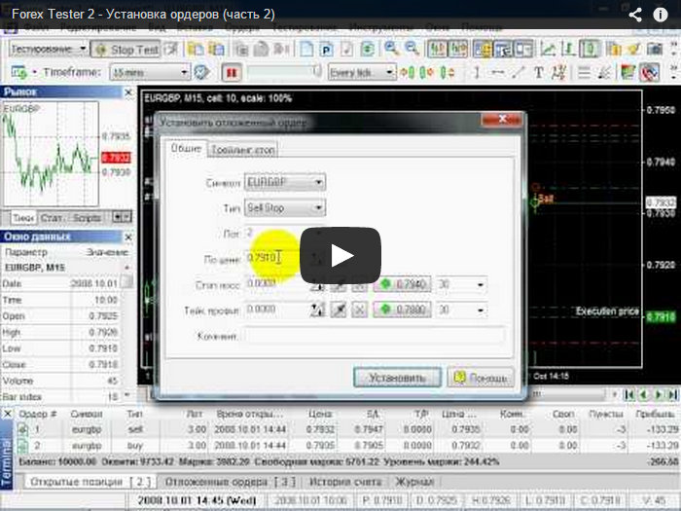Screen dimensions: 681x511
Task: Click the clock icon beside Timeframe dropdown
Action: [x=201, y=72]
